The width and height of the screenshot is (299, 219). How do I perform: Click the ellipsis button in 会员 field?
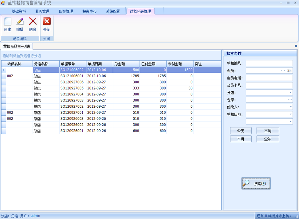click(x=283, y=71)
